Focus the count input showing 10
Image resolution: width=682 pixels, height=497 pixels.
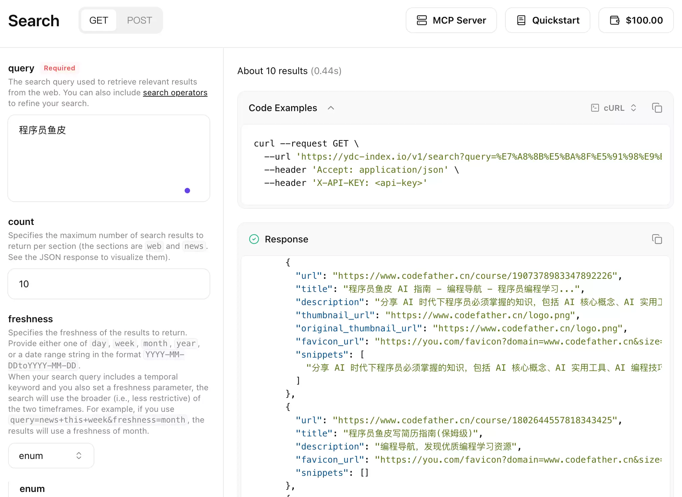[109, 284]
